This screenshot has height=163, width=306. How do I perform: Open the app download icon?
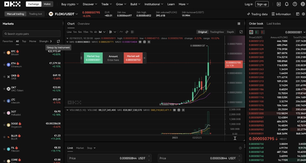(279, 4)
